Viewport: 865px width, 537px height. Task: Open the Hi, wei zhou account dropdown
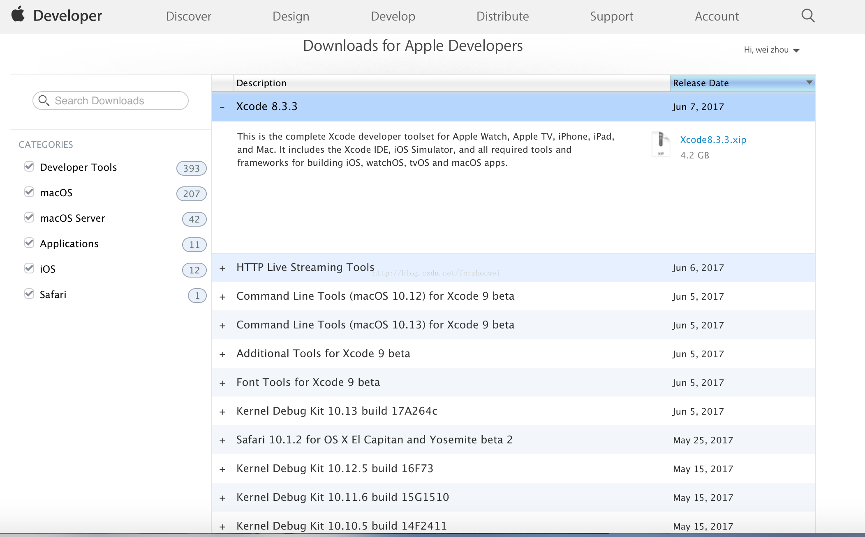[x=771, y=50]
